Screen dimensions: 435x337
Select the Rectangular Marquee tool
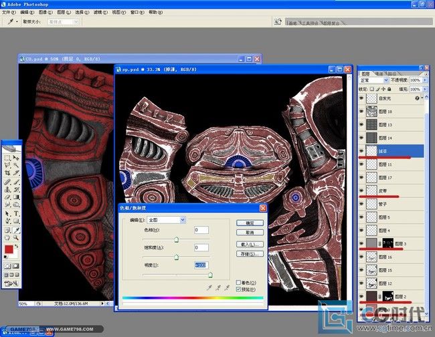tap(7, 158)
